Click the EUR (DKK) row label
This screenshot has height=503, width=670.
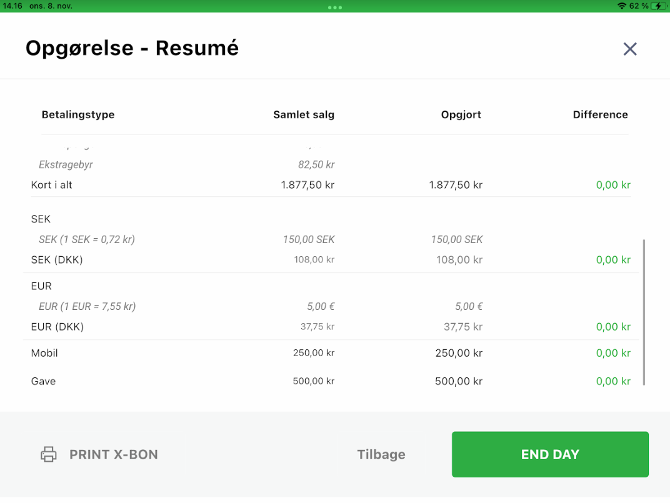pyautogui.click(x=57, y=327)
